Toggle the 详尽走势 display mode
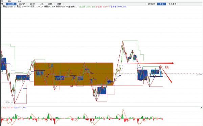Screen dimensions: 203x126 pos(172,4)
